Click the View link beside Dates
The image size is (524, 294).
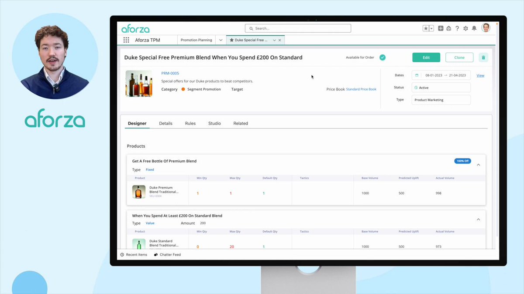click(480, 75)
